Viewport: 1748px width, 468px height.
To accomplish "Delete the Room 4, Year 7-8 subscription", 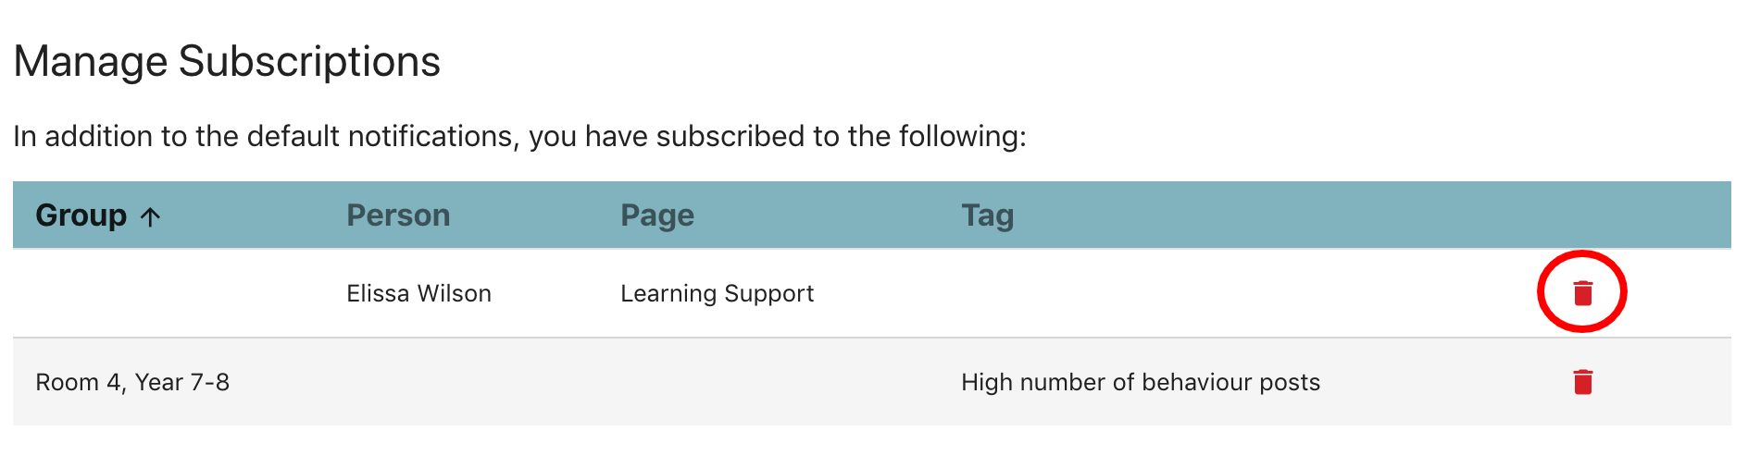I will point(1582,382).
